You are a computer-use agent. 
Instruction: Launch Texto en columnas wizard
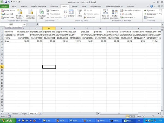[x=105, y=14]
